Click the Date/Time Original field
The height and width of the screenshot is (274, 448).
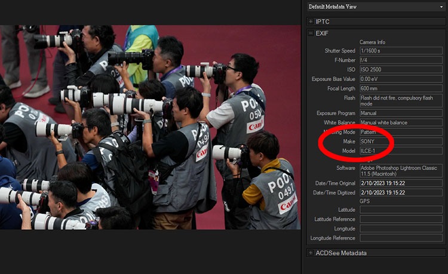tap(400, 183)
